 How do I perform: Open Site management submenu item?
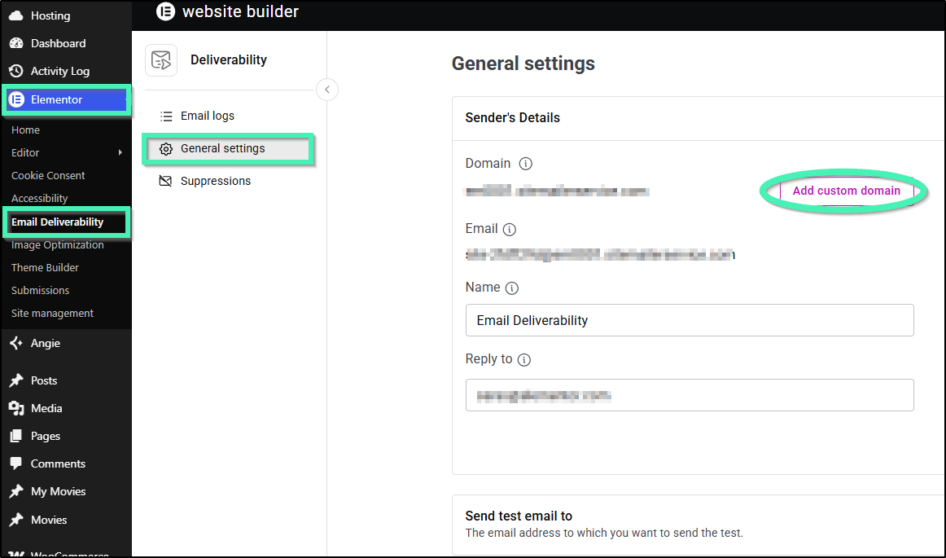(52, 314)
